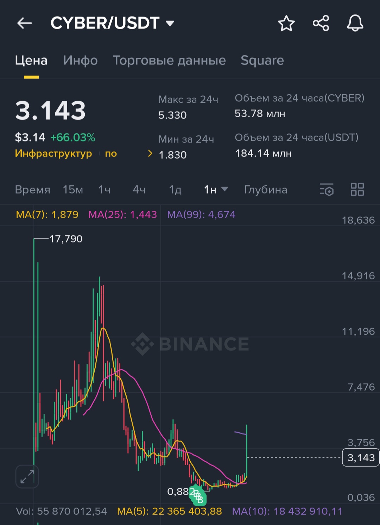Viewport: 380px width, 525px height.
Task: Show the Глубина depth chart
Action: [x=266, y=190]
